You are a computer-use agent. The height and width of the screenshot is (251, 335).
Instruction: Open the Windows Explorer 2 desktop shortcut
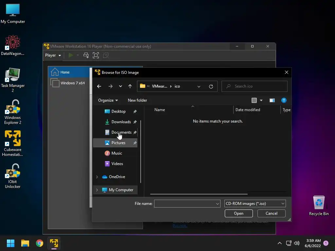(13, 112)
